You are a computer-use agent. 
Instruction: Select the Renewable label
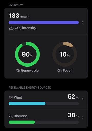30,71
